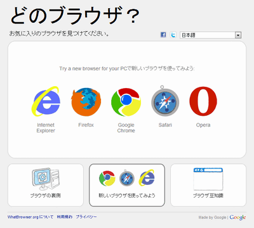254x228 pixels.
Task: Click the 日本語 language selection field
Action: point(211,35)
